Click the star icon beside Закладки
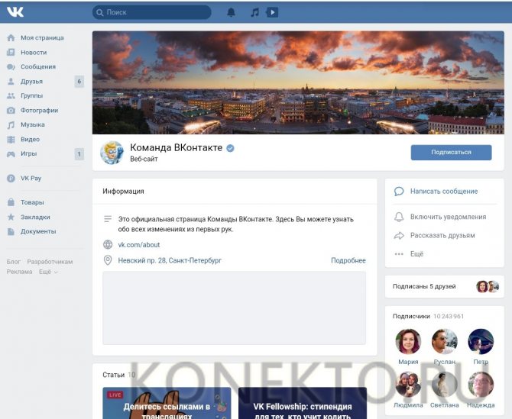512x419 pixels. coord(11,217)
